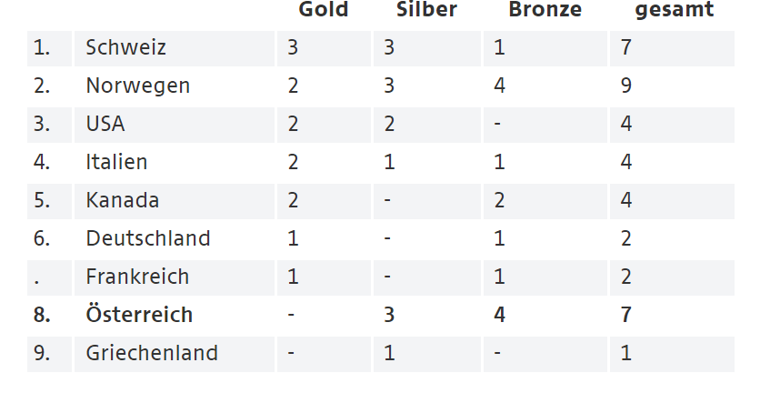Select the Norwegen country cell
The width and height of the screenshot is (780, 403).
[x=138, y=86]
